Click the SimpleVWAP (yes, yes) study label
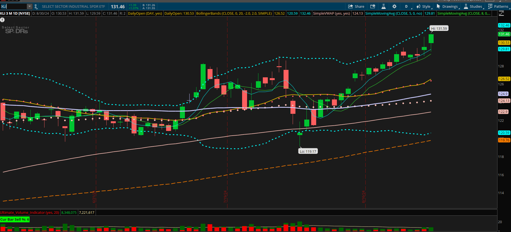This screenshot has height=232, width=511. [x=331, y=13]
